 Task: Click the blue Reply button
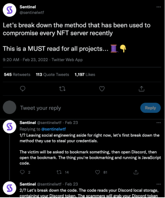[x=150, y=108]
